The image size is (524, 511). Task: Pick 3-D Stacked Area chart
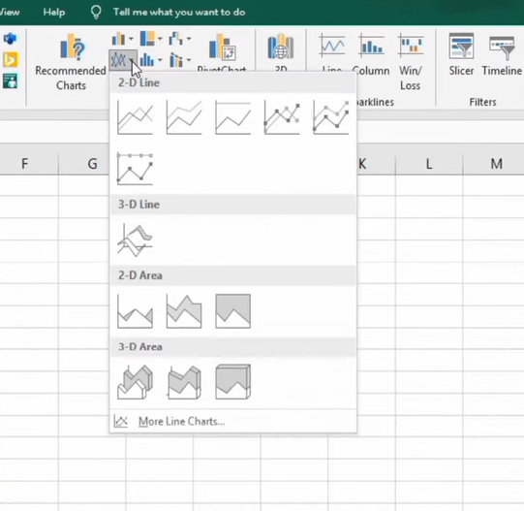pos(184,382)
